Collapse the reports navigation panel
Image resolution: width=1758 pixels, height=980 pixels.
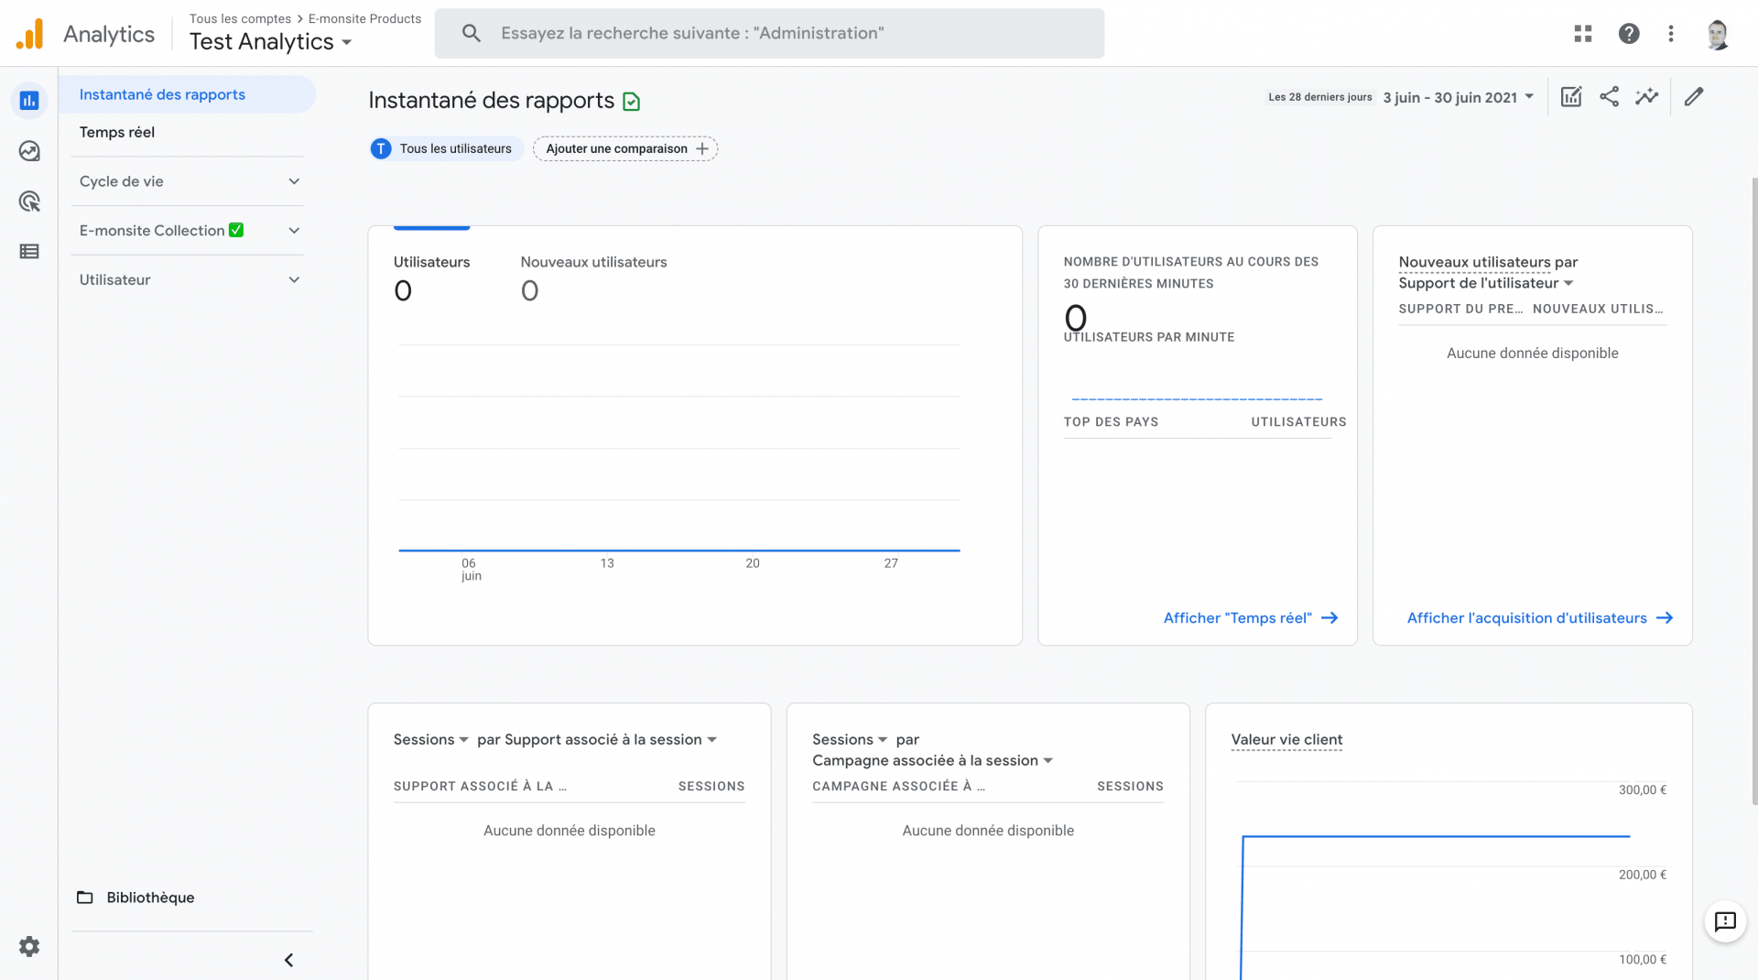pos(288,960)
